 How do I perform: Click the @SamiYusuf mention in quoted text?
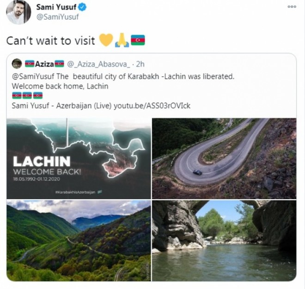tap(33, 77)
